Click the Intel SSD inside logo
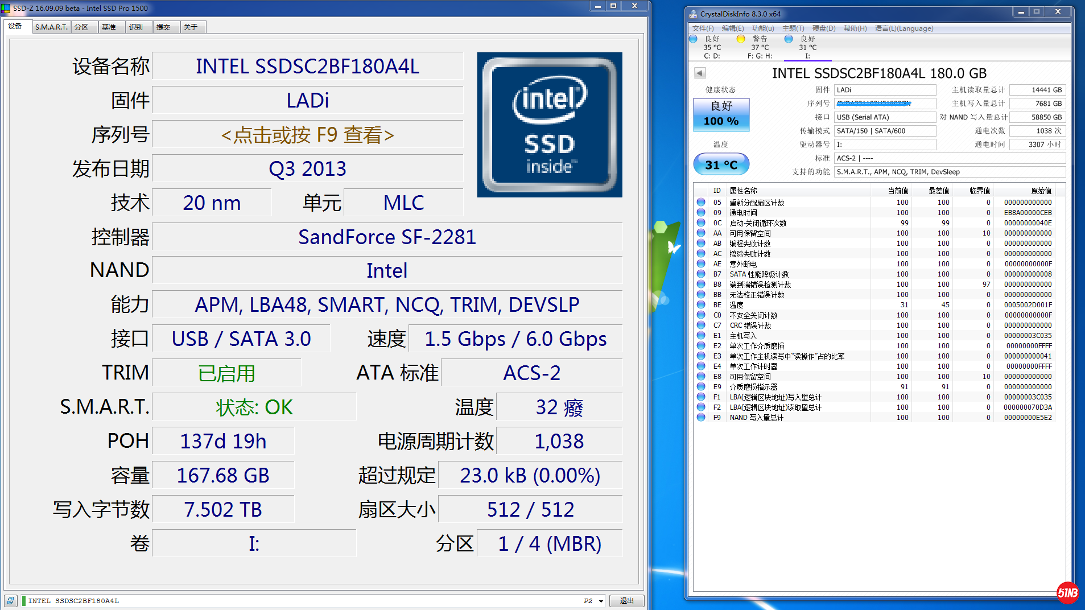The image size is (1085, 610). tap(549, 125)
